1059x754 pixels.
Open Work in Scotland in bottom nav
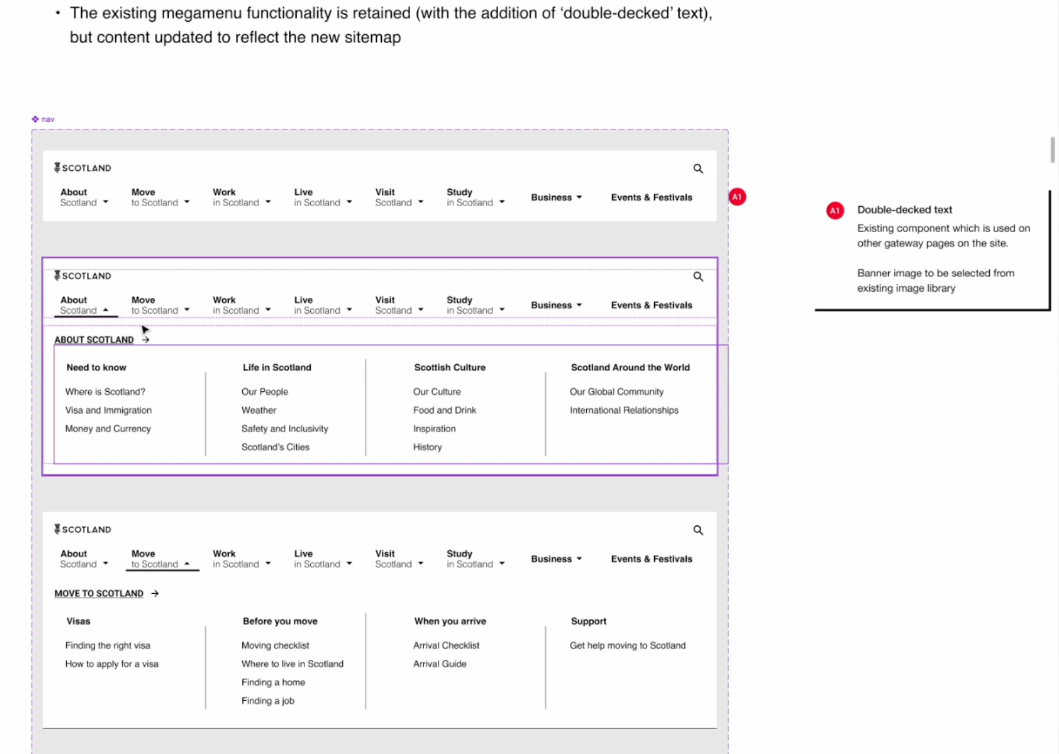[x=242, y=559]
